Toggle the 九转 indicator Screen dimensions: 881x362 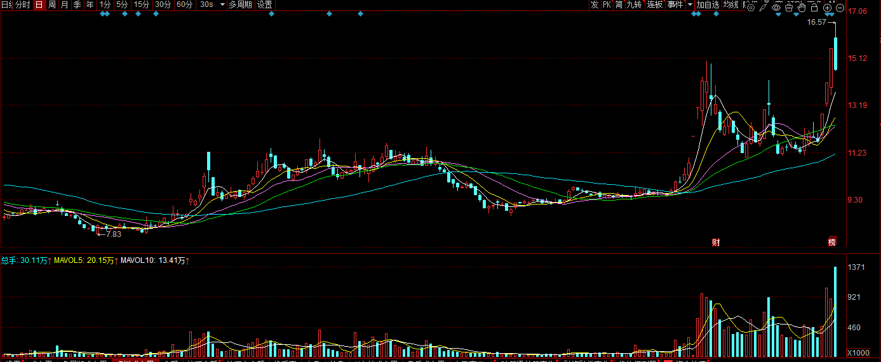[x=634, y=4]
